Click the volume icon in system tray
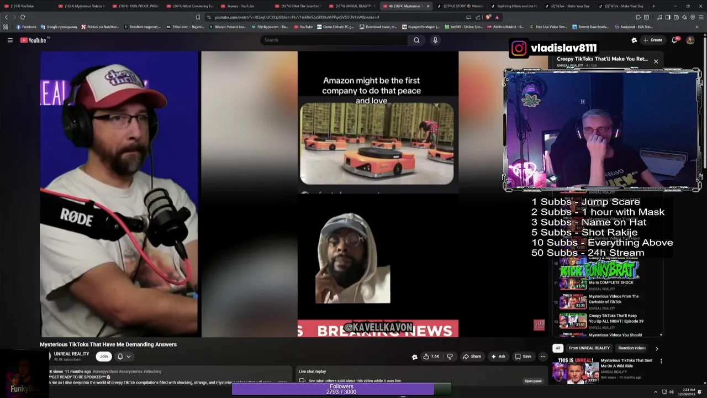 pyautogui.click(x=672, y=392)
